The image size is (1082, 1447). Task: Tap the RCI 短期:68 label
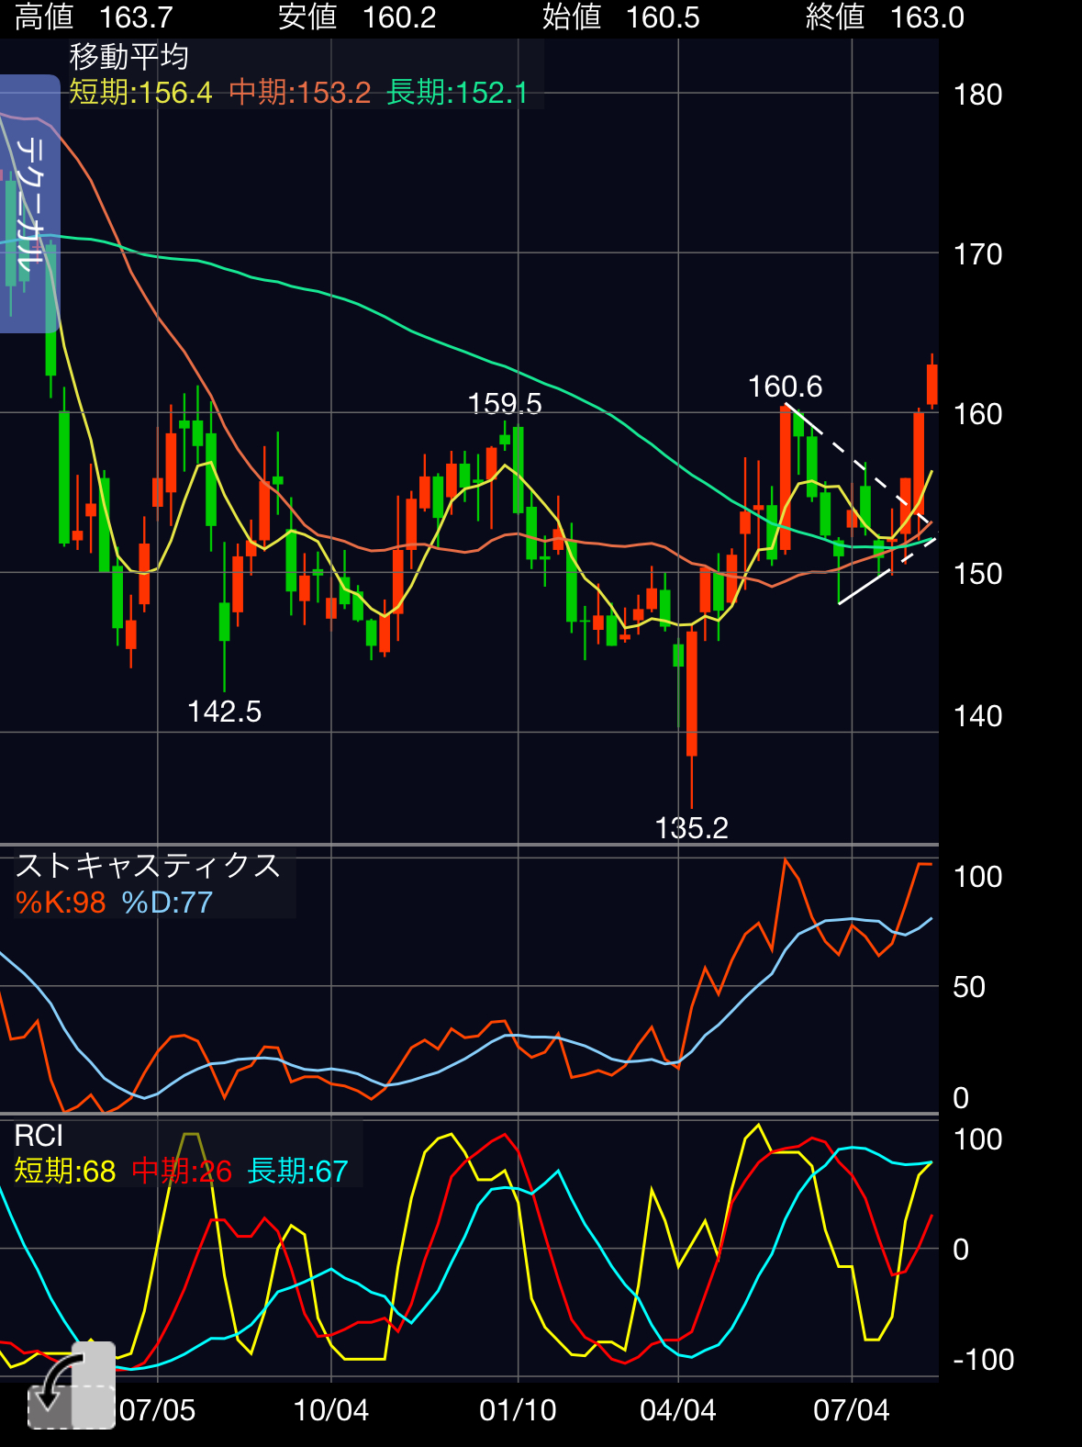[x=64, y=1172]
